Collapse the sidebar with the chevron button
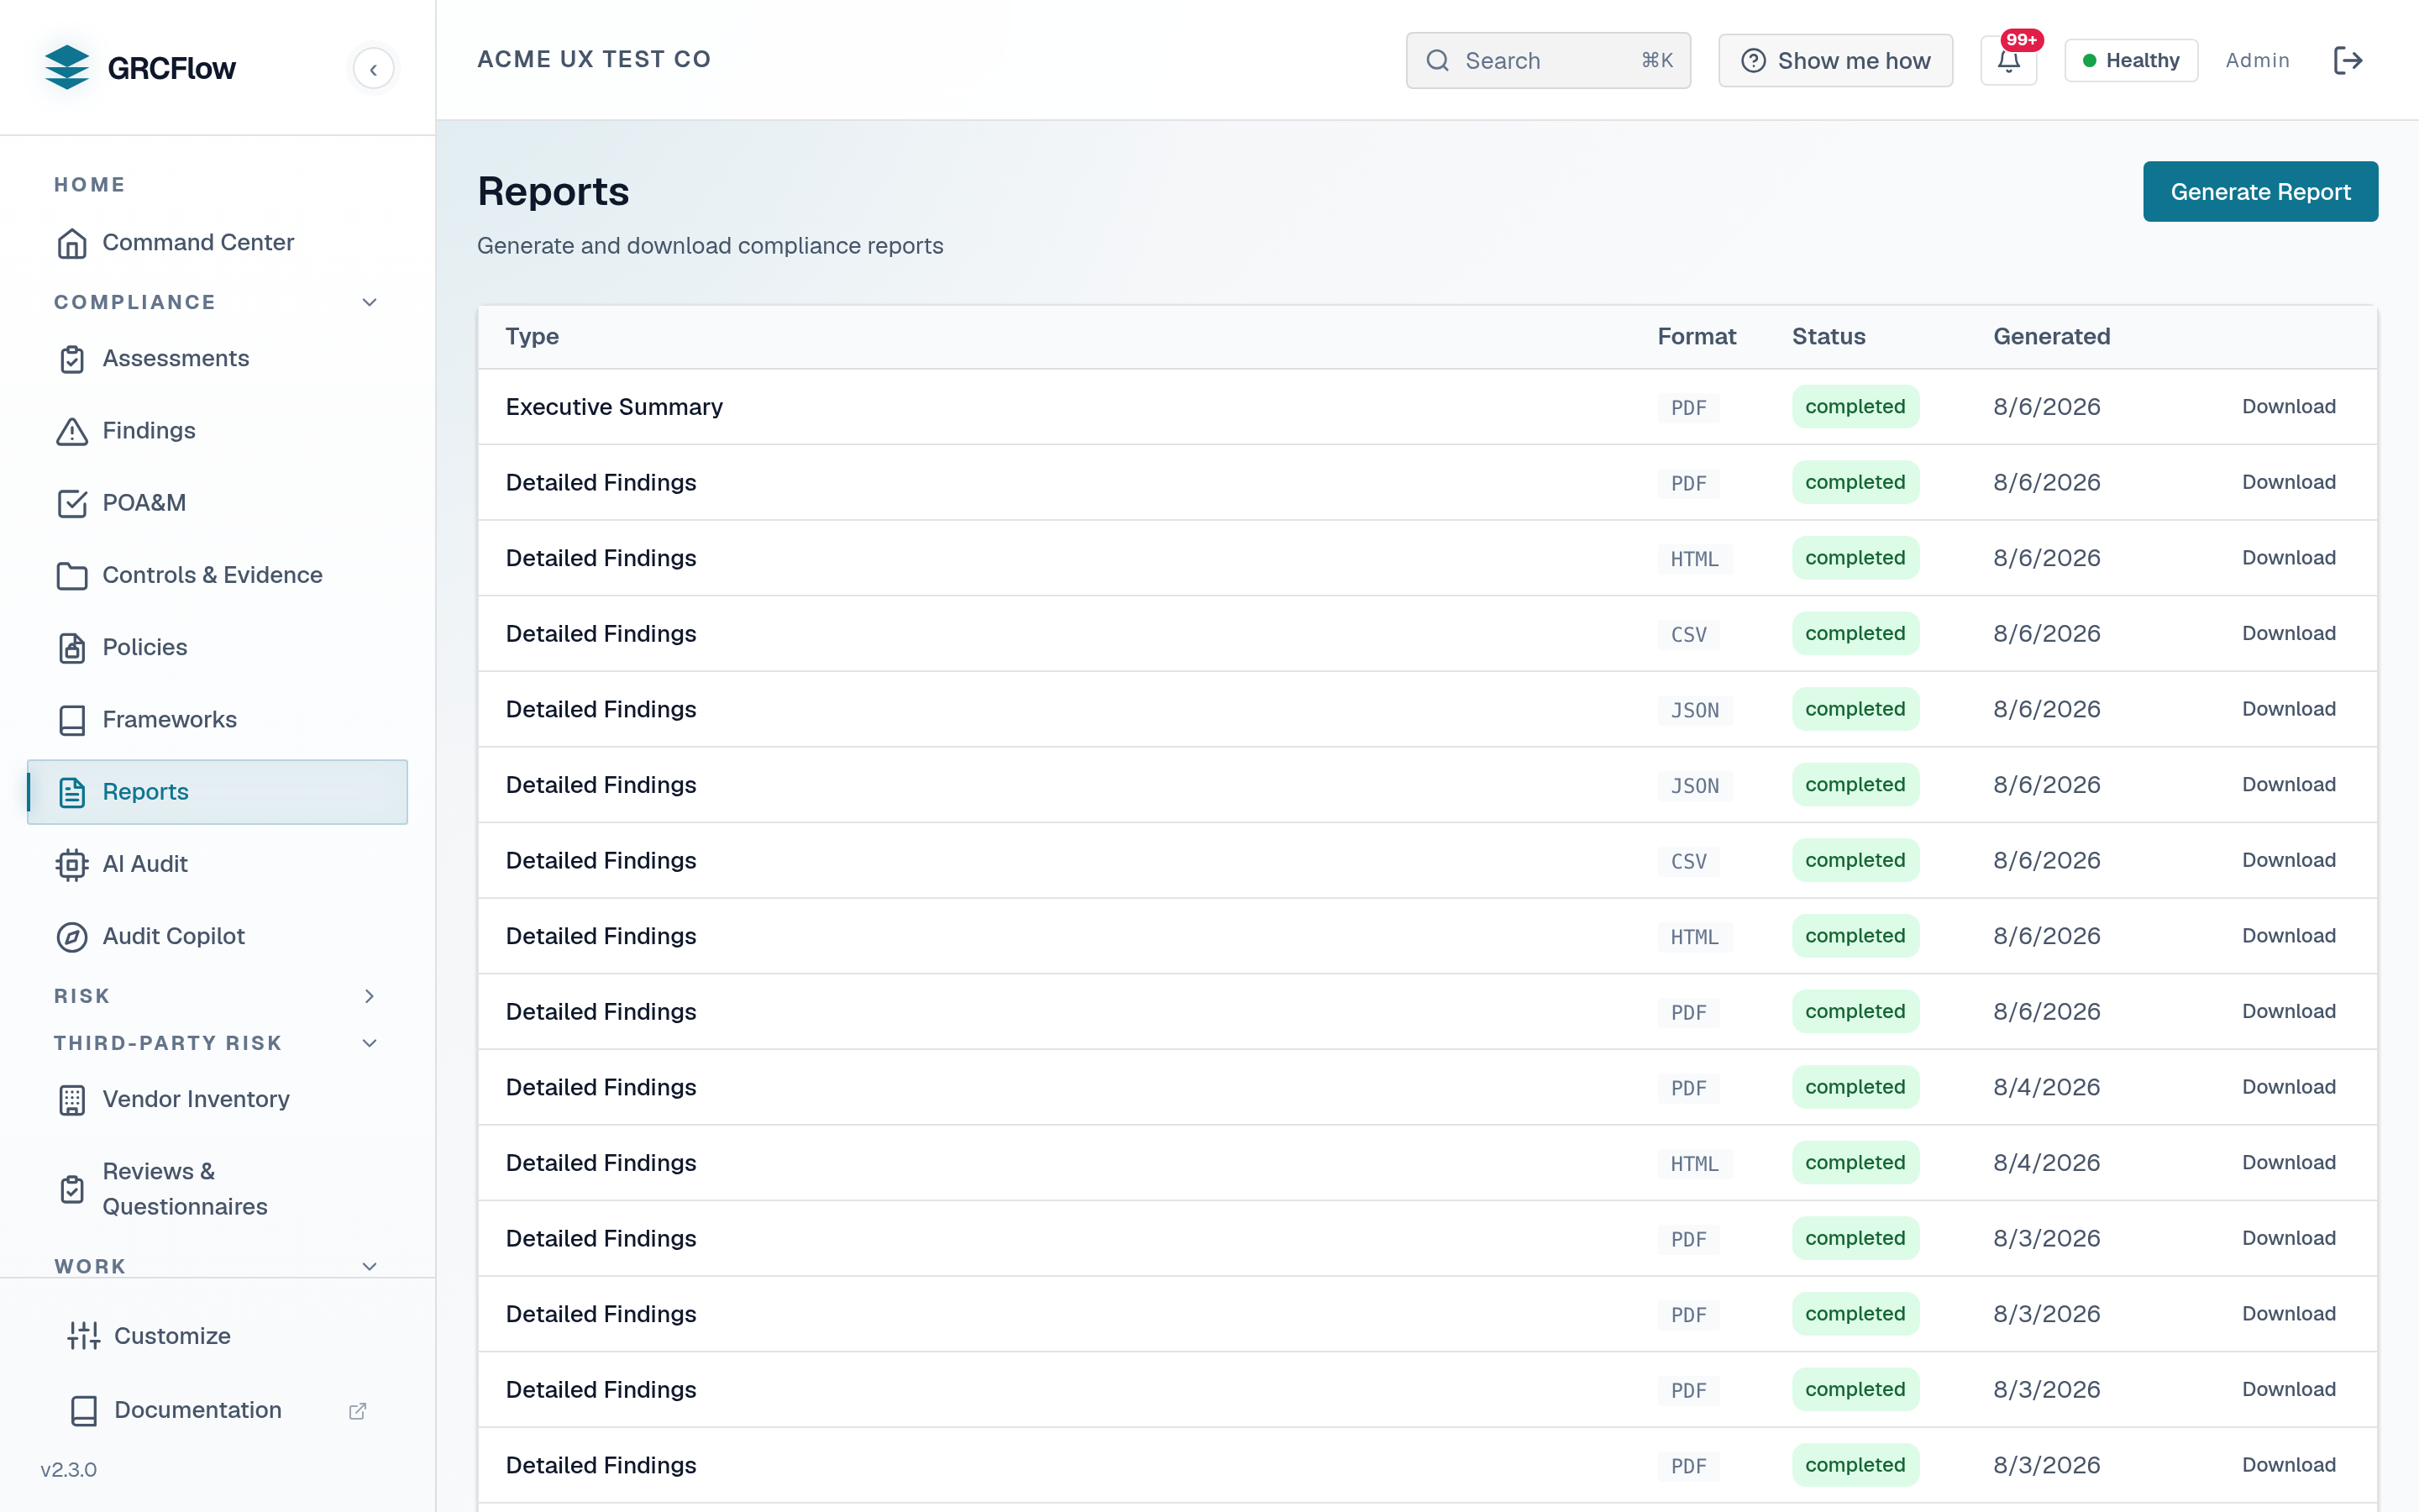The image size is (2419, 1512). [x=373, y=69]
